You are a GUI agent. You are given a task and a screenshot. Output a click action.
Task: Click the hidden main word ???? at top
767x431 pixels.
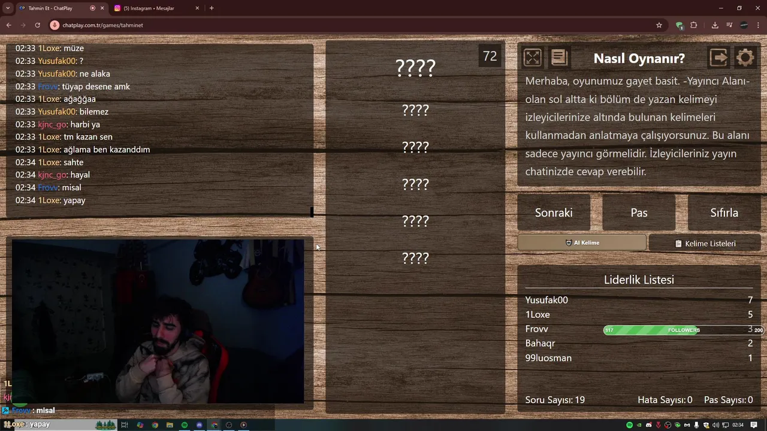415,68
